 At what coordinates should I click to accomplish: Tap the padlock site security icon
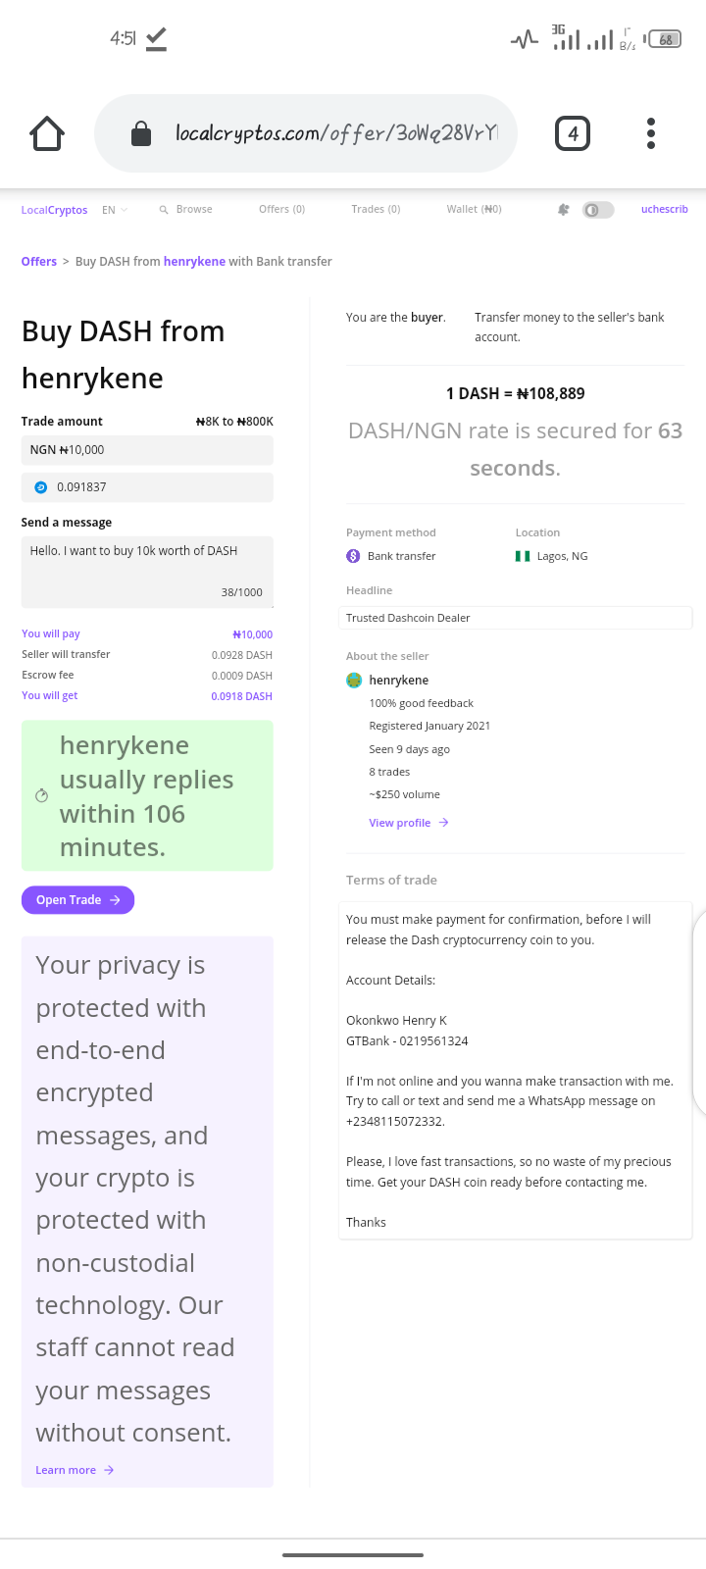pos(141,133)
